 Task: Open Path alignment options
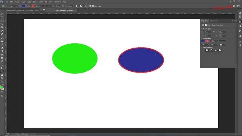coord(81,6)
